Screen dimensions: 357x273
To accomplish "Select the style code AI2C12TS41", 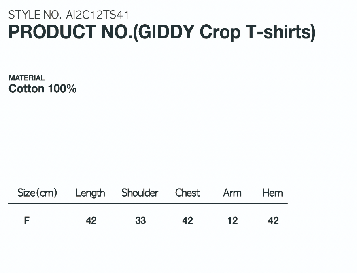I will click(x=98, y=15).
